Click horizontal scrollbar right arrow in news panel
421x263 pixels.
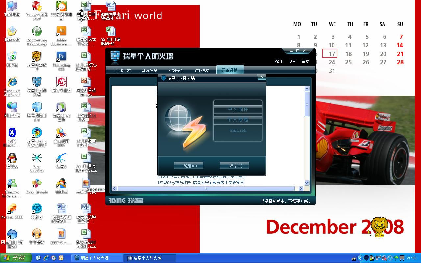click(301, 189)
